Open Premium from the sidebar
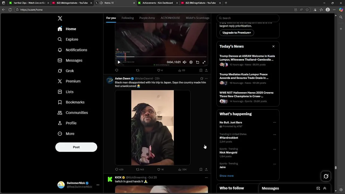This screenshot has height=194, width=345. 69,81
